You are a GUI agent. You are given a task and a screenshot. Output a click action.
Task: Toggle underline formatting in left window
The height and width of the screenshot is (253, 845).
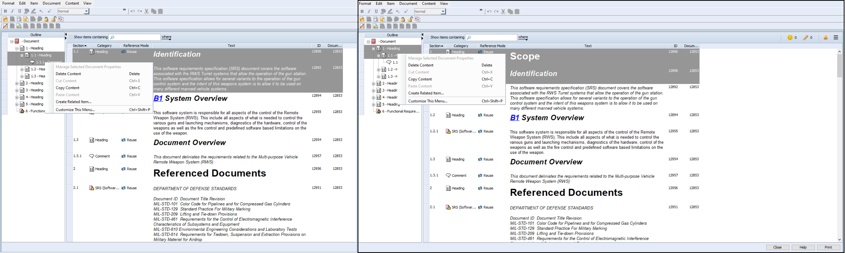click(20, 11)
